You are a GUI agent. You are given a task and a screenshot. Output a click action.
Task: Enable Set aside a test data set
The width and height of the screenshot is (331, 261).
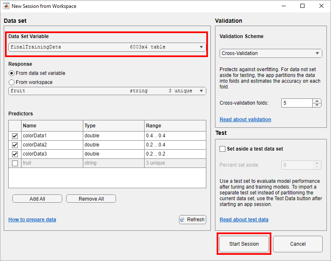(x=222, y=149)
